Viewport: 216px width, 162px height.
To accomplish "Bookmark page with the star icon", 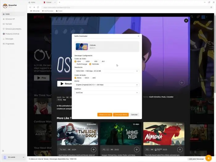I will (211, 7).
